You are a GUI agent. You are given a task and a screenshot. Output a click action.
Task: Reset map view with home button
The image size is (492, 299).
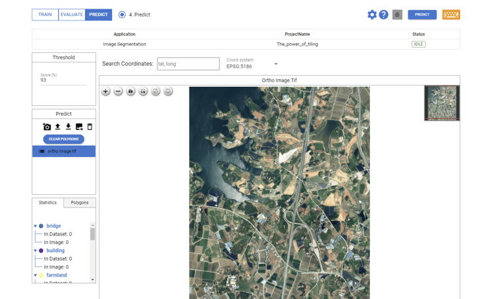(x=131, y=91)
